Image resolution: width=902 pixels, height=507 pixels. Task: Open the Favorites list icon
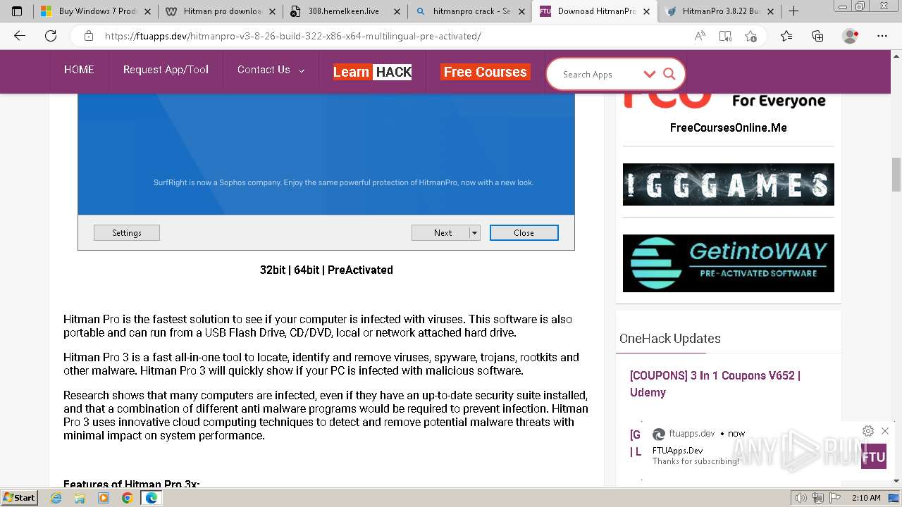click(786, 36)
